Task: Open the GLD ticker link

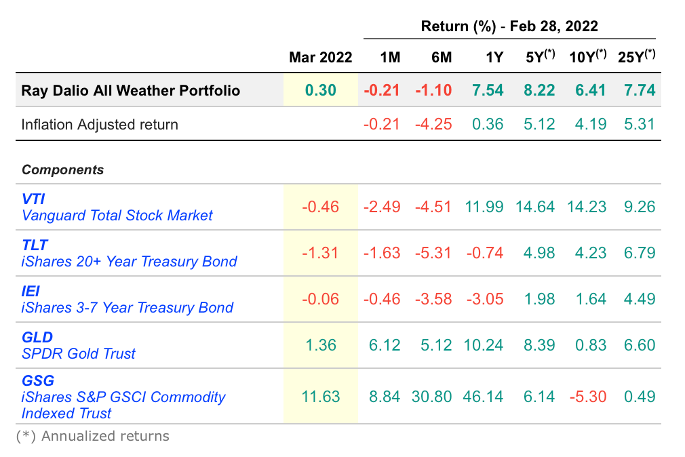Action: coord(37,337)
